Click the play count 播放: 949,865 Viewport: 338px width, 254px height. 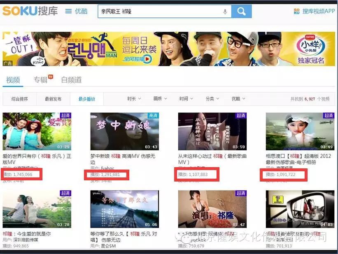(16, 246)
